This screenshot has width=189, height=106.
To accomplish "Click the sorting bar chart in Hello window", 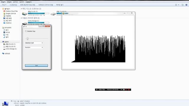I will 98,49.
